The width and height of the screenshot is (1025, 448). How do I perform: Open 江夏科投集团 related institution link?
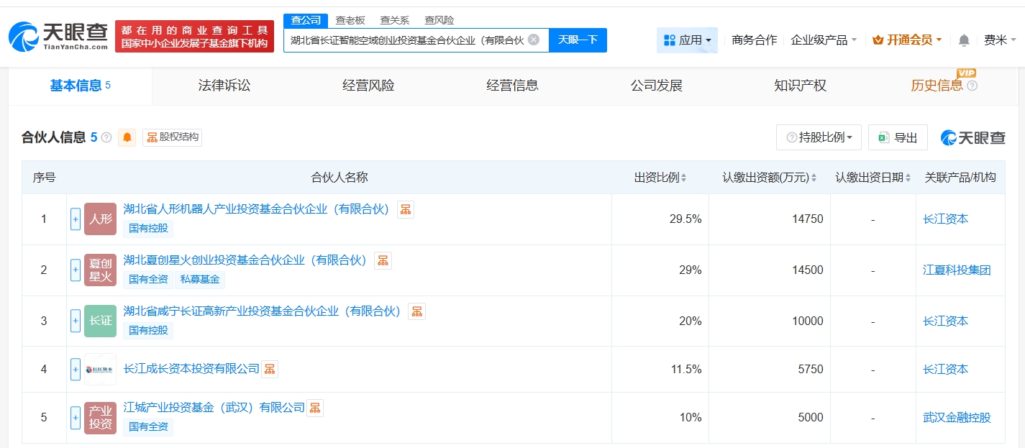click(957, 270)
